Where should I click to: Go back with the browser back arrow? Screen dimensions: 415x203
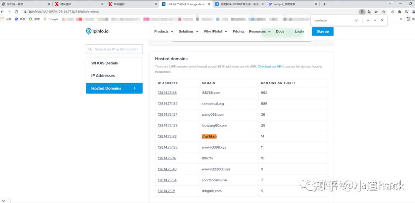click(x=2, y=12)
